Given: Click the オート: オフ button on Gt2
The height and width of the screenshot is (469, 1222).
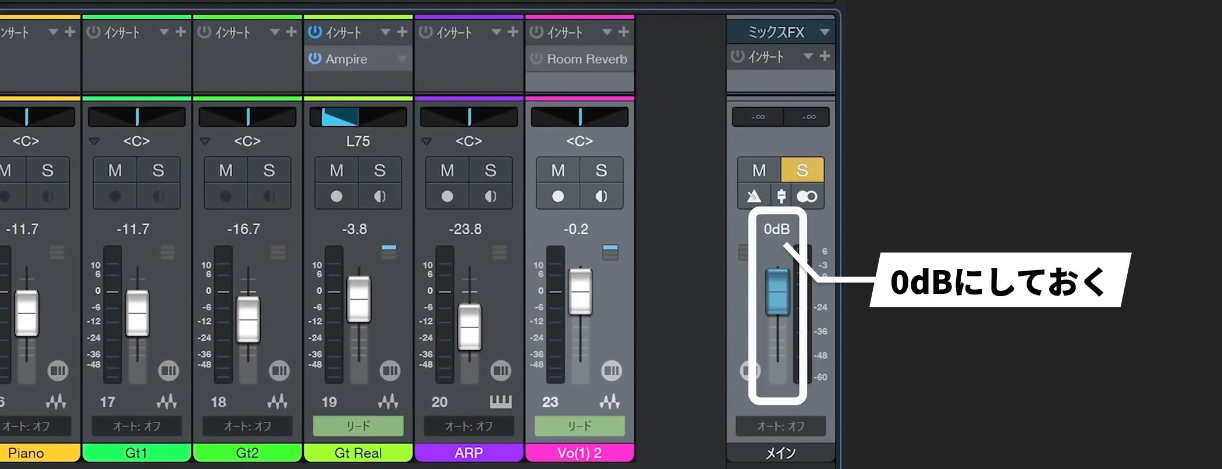Looking at the screenshot, I should [247, 426].
